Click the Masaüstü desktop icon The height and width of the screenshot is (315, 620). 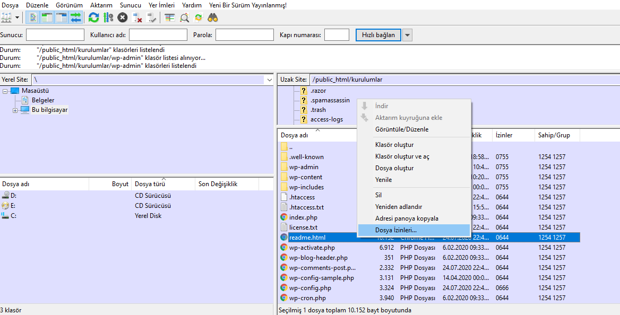click(15, 91)
